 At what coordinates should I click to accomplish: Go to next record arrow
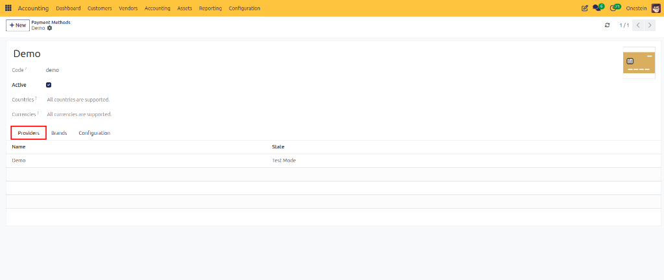click(x=650, y=25)
